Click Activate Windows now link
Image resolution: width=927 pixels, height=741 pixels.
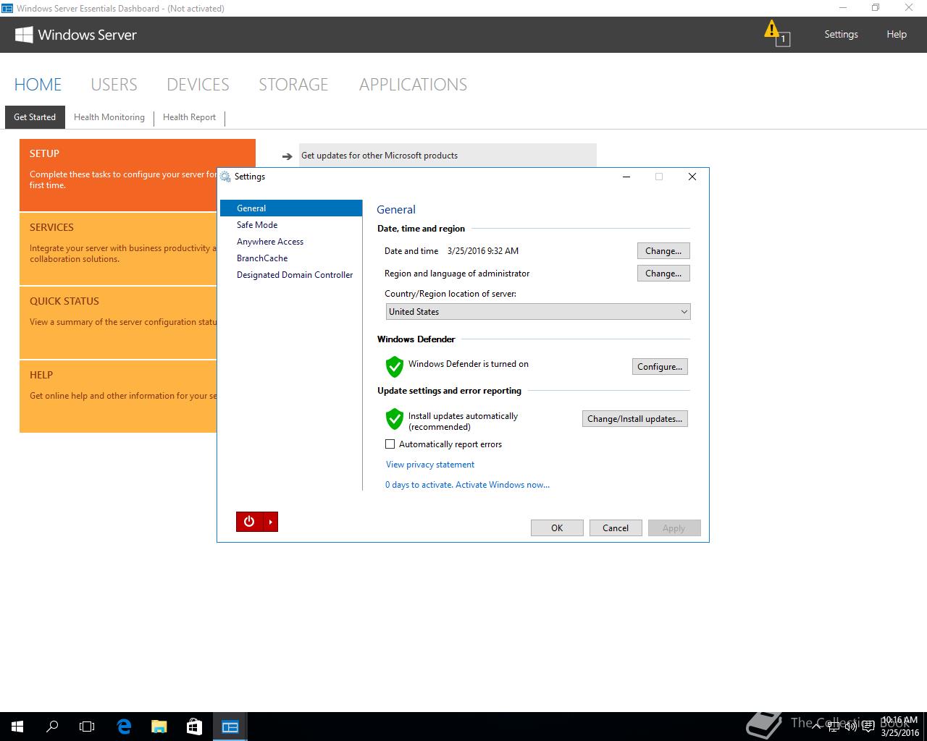pyautogui.click(x=503, y=485)
